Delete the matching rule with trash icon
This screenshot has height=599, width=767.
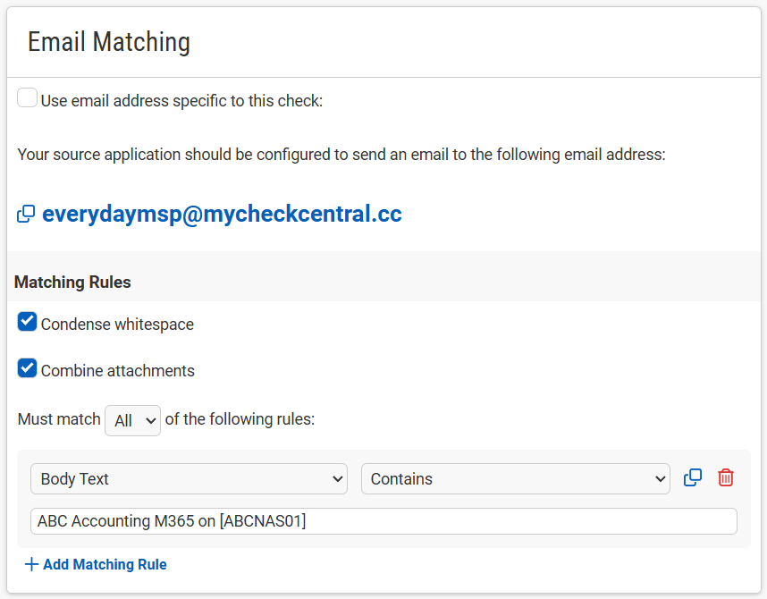click(725, 477)
